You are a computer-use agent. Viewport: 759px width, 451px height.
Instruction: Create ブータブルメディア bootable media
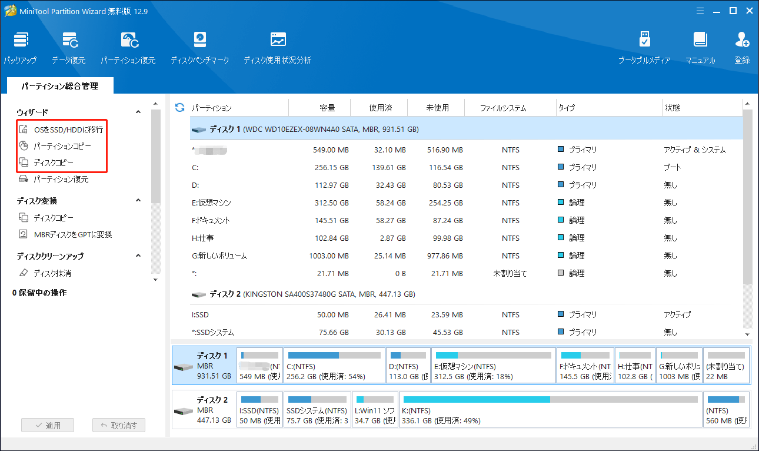coord(644,48)
